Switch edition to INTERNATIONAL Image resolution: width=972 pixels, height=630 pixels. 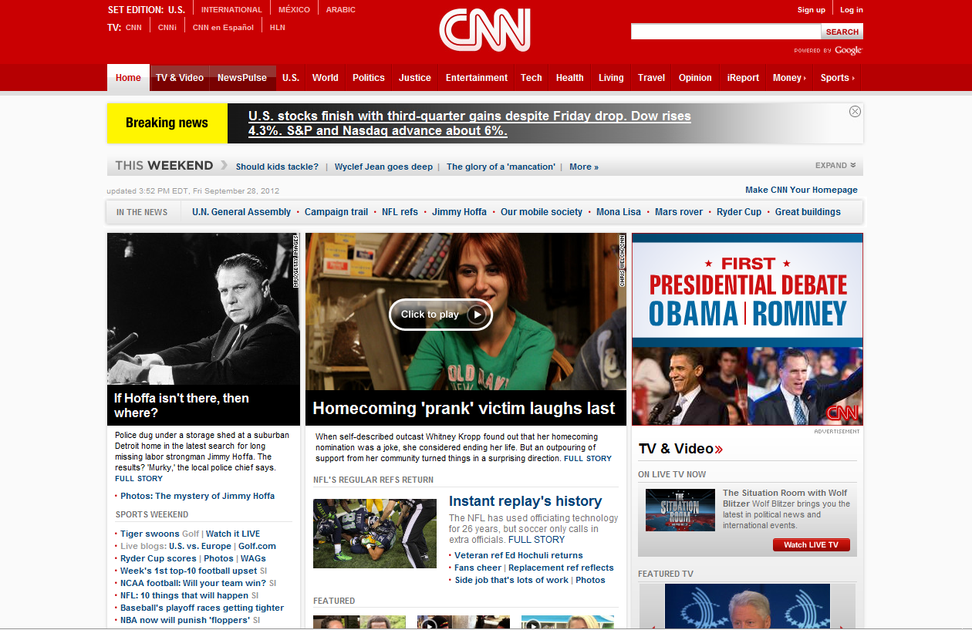(x=231, y=10)
